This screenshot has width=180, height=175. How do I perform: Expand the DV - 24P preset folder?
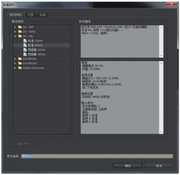pos(15,27)
